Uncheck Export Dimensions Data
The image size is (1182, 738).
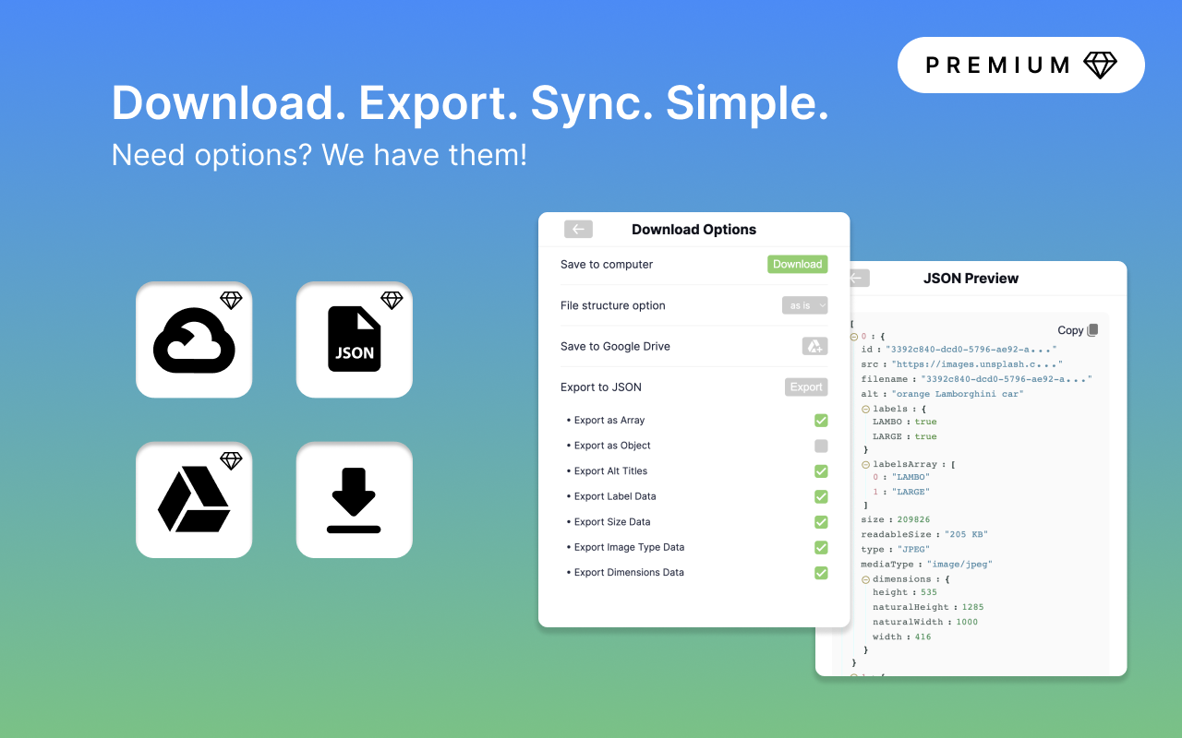[x=821, y=572]
